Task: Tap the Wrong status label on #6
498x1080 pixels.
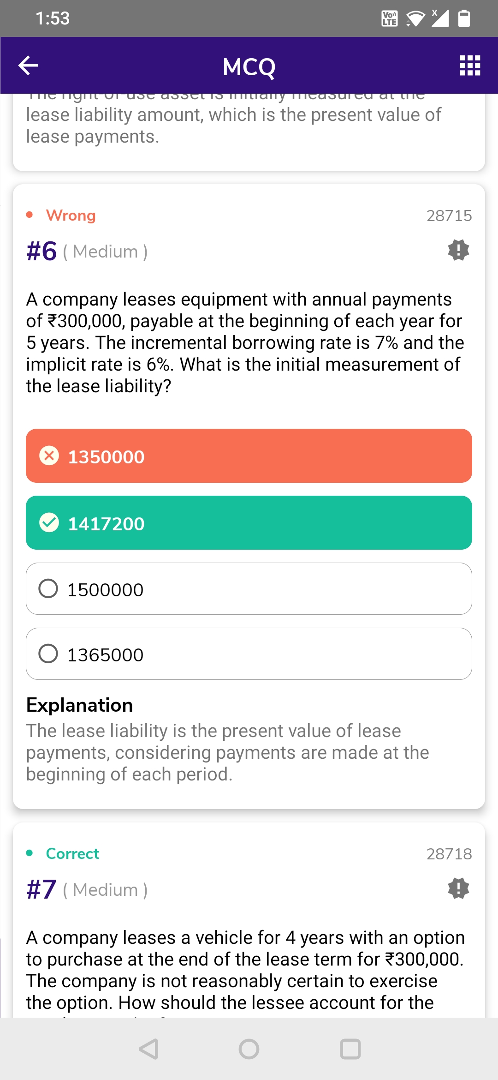Action: (x=71, y=215)
